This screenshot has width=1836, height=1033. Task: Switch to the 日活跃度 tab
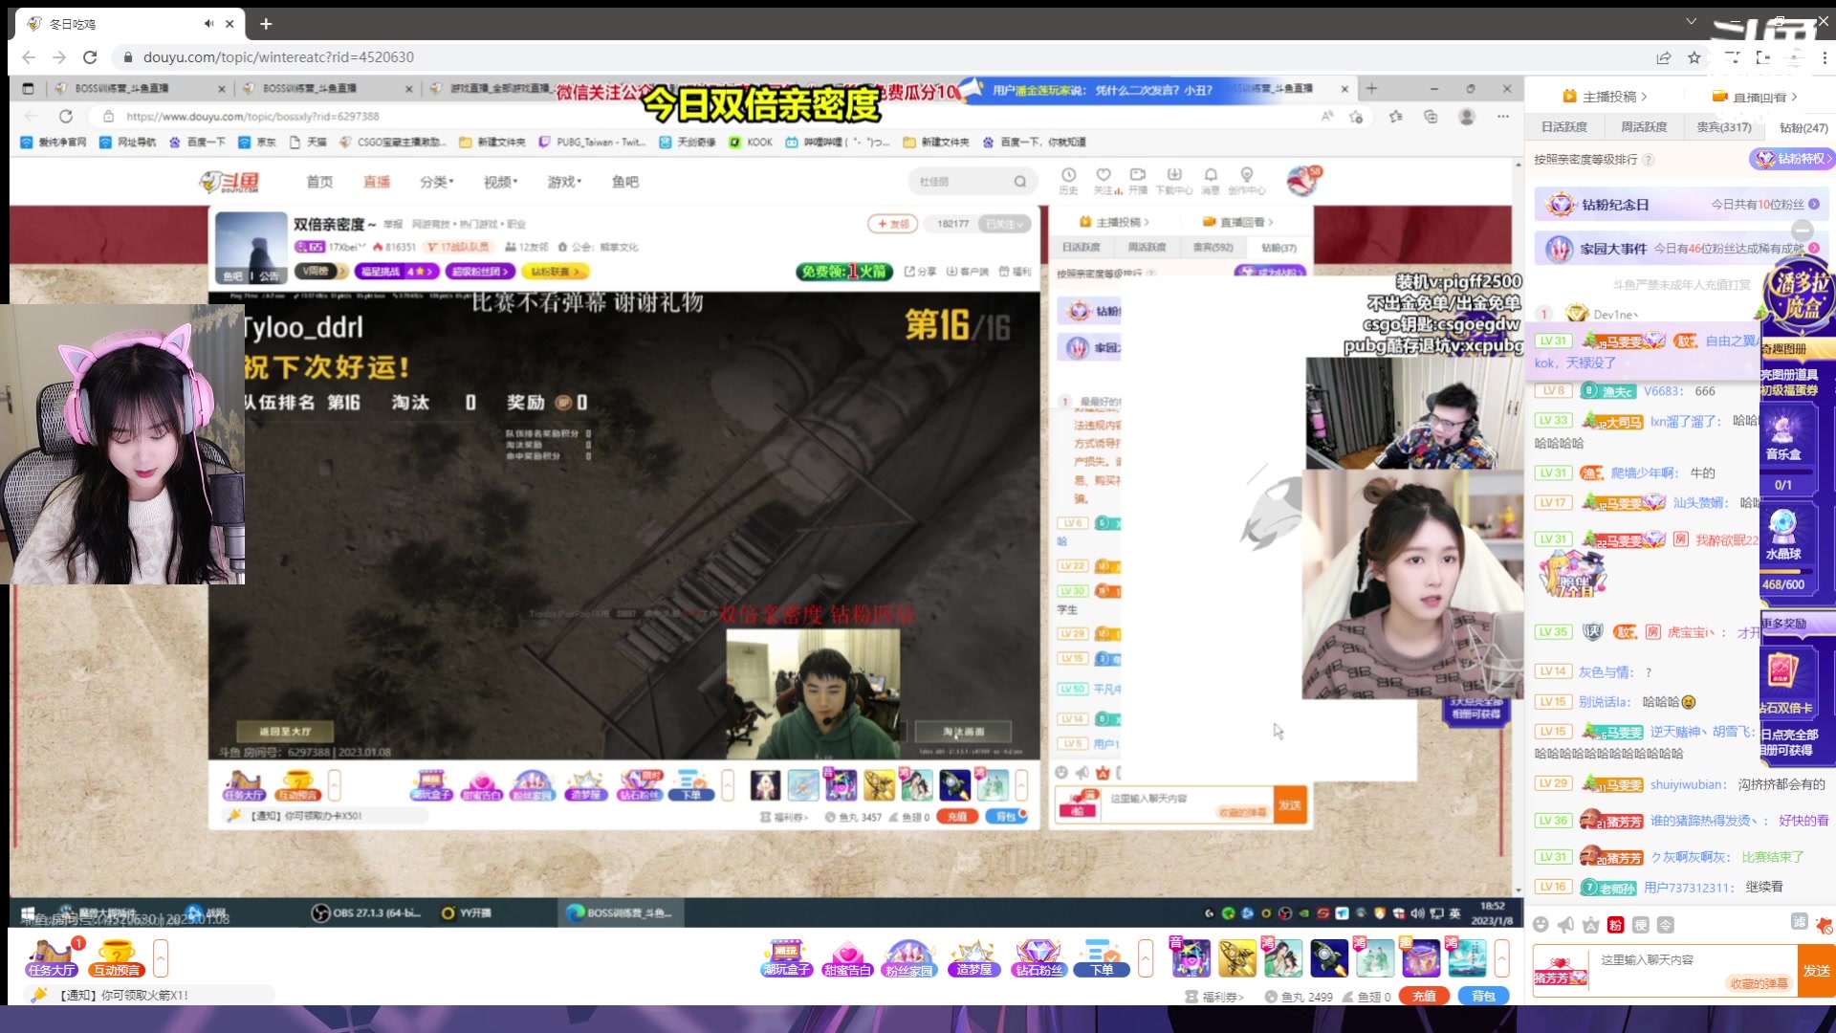(1563, 127)
